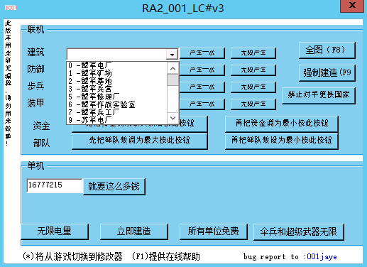Click the money input field showing 16777215
This screenshot has height=267, width=367.
(54, 185)
